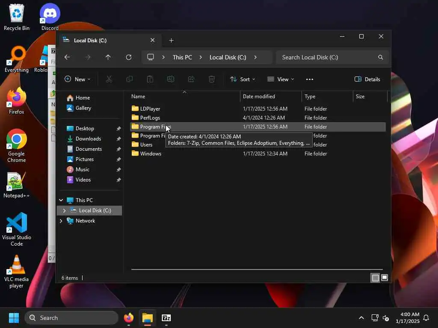Viewport: 438px width, 328px height.
Task: Open Visual Studio Code desktop shortcut
Action: point(17,229)
